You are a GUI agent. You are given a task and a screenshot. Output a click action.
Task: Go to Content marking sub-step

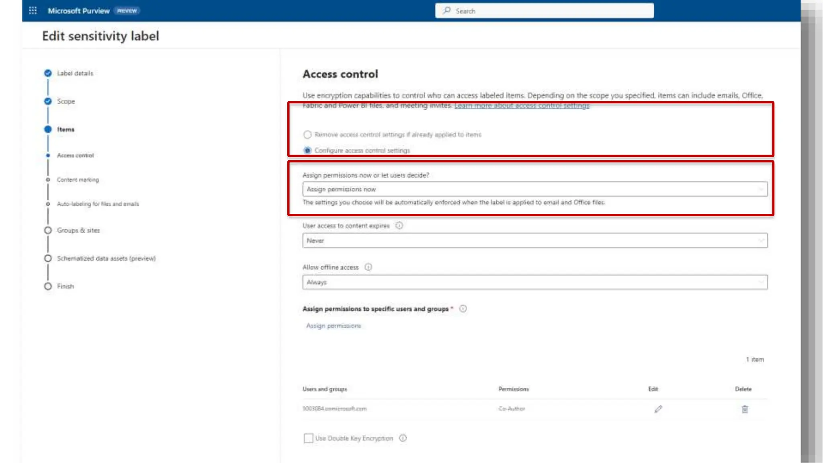(78, 180)
